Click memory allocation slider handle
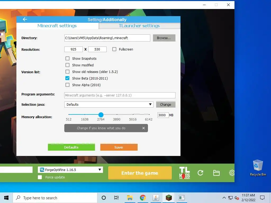 coord(101,115)
